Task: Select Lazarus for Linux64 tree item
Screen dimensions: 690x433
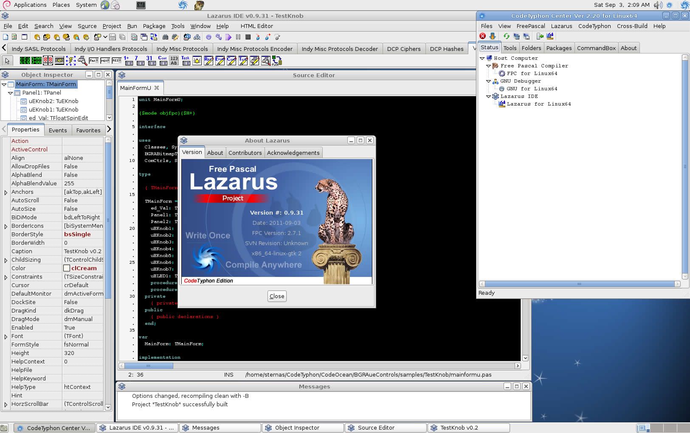Action: [538, 104]
